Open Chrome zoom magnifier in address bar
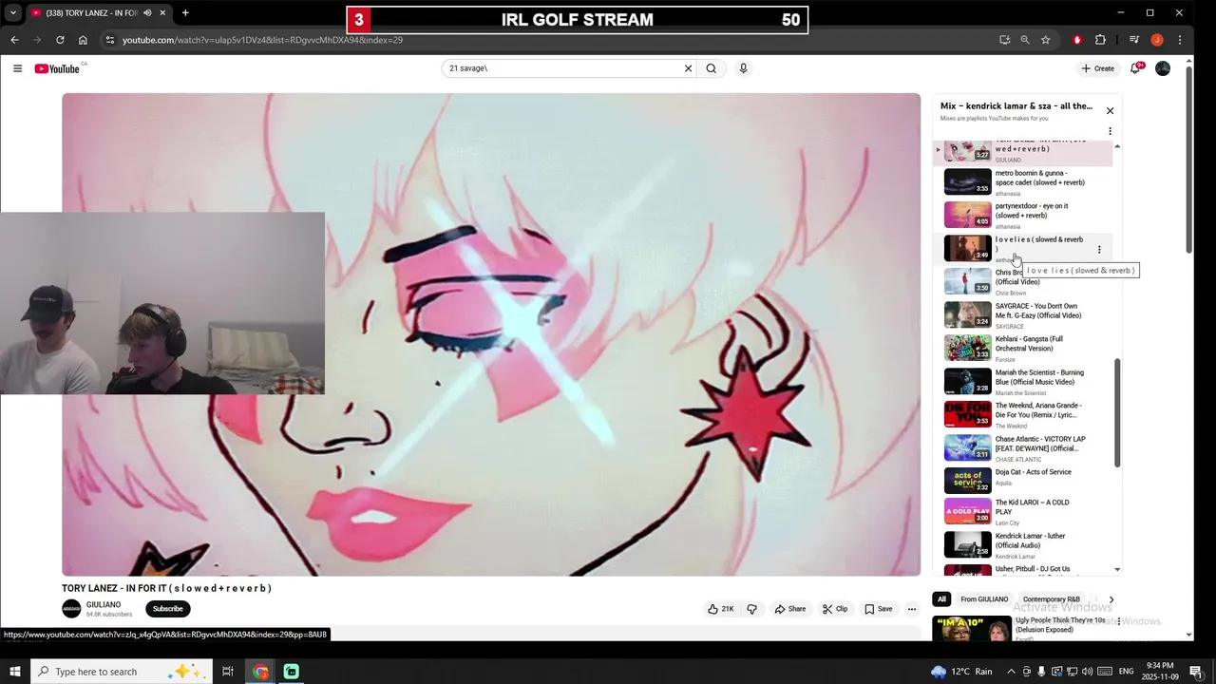 [x=1025, y=40]
